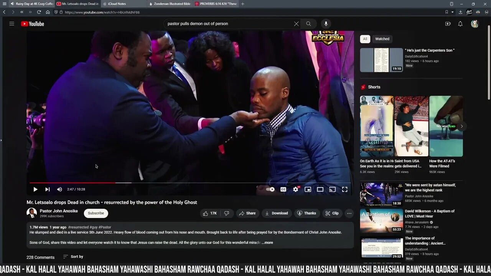Open 'We were sent by satan himself' video
The height and width of the screenshot is (276, 491).
click(x=381, y=194)
